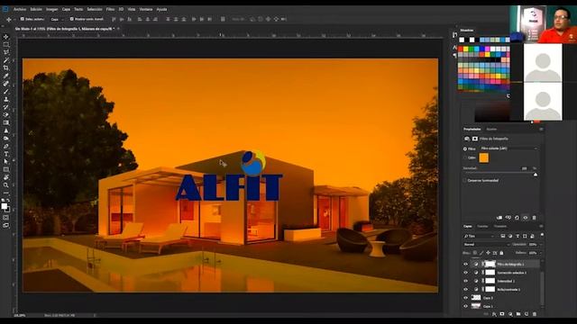View previous state icon in Properties panel
The image size is (577, 324).
point(508,218)
